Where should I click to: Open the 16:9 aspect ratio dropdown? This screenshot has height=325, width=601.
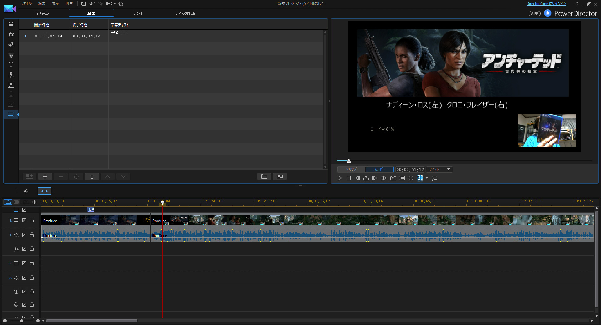pyautogui.click(x=111, y=4)
